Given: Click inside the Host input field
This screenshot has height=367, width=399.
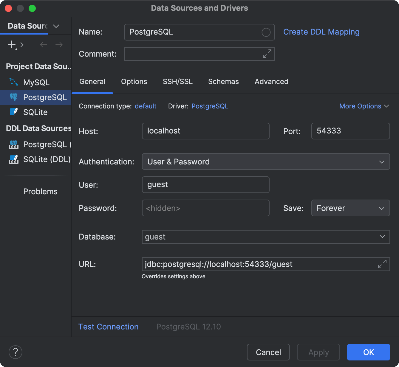Looking at the screenshot, I should 205,131.
